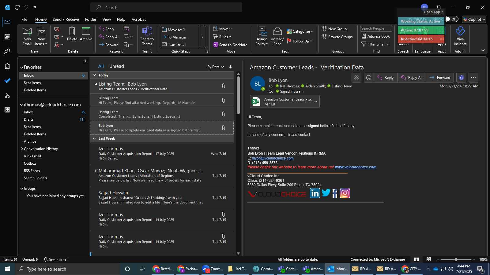Collapse the Last Week group
Image resolution: width=490 pixels, height=275 pixels.
94,138
